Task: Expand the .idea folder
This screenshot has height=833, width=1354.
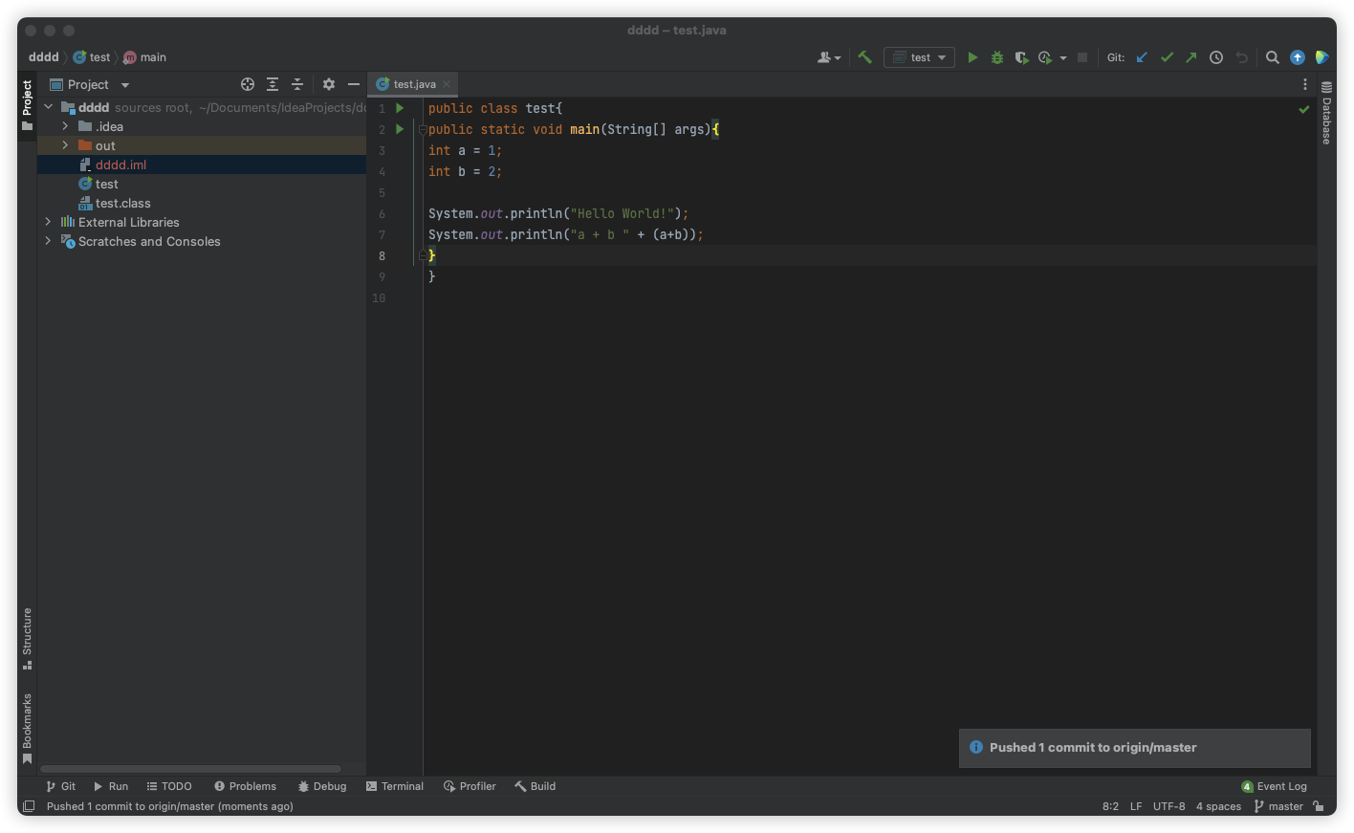Action: (65, 126)
